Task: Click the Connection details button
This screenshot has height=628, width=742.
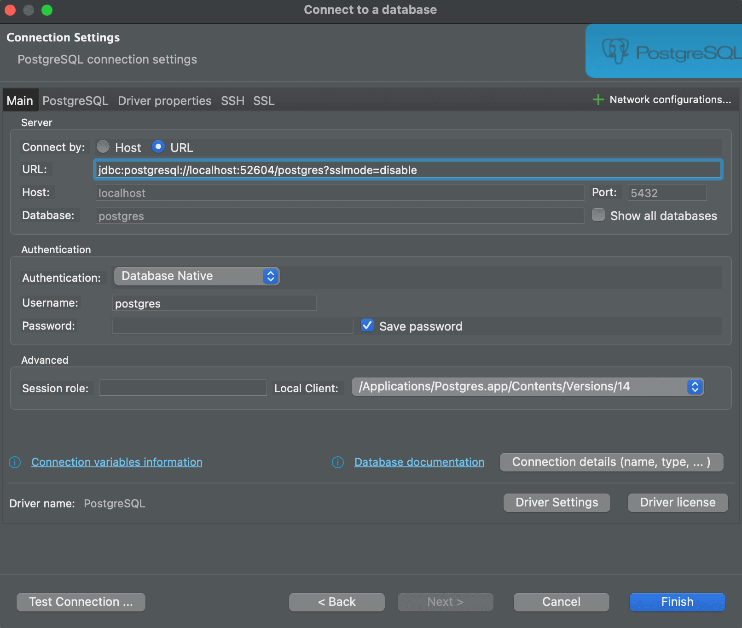Action: click(x=611, y=462)
